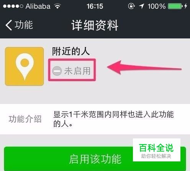The width and height of the screenshot is (190, 171).
Task: Tap the location arrow status icon
Action: pyautogui.click(x=141, y=6)
